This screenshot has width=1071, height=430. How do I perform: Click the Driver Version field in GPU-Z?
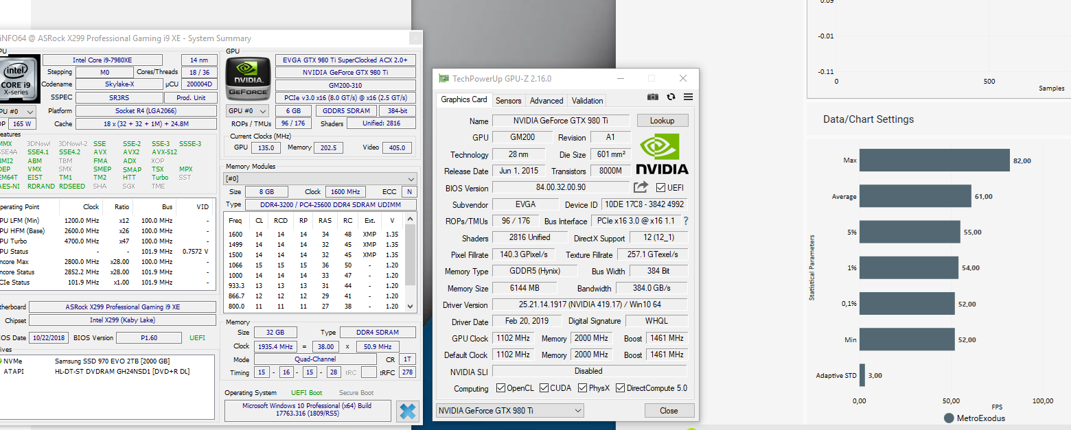pyautogui.click(x=590, y=304)
